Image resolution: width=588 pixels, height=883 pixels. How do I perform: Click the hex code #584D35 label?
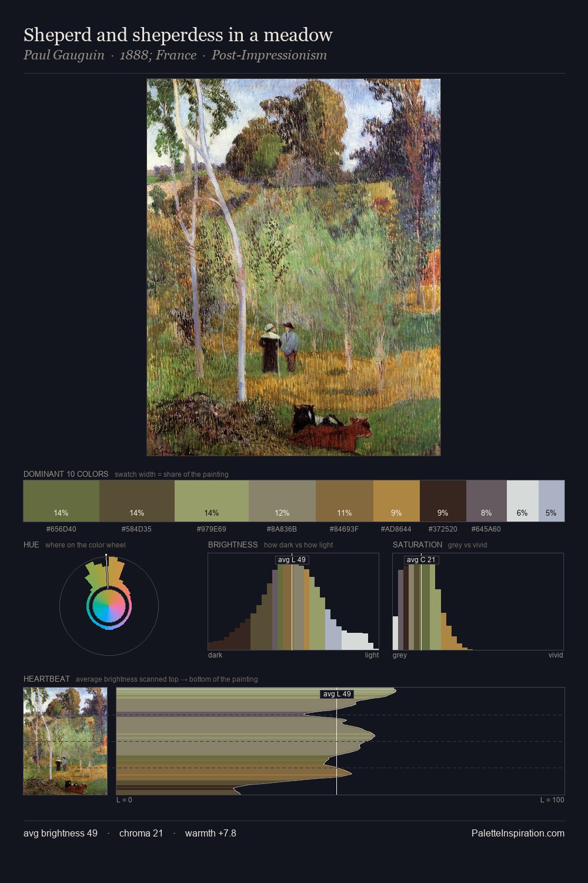(136, 529)
